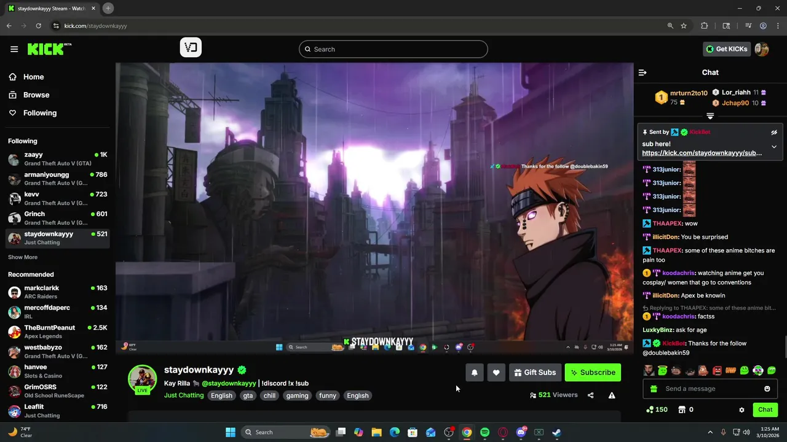Insert the red angry face emote
This screenshot has height=442, width=787.
coord(717,370)
